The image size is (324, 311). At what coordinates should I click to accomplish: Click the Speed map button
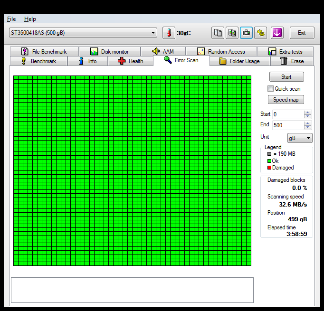coord(286,100)
